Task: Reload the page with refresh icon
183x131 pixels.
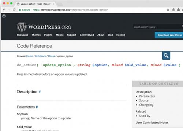Action: click(x=14, y=10)
